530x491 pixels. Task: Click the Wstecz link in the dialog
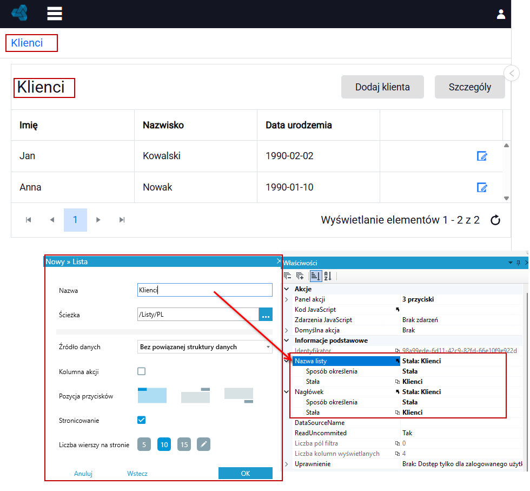click(137, 473)
